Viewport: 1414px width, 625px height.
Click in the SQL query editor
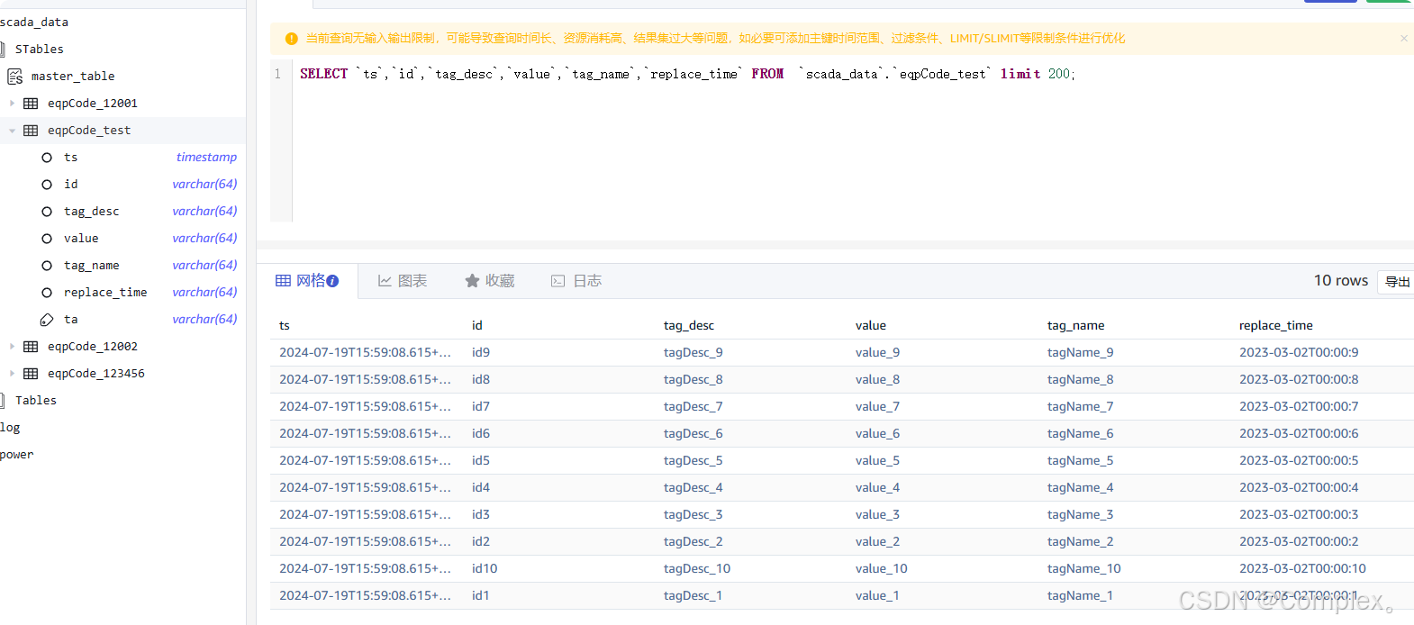click(852, 139)
